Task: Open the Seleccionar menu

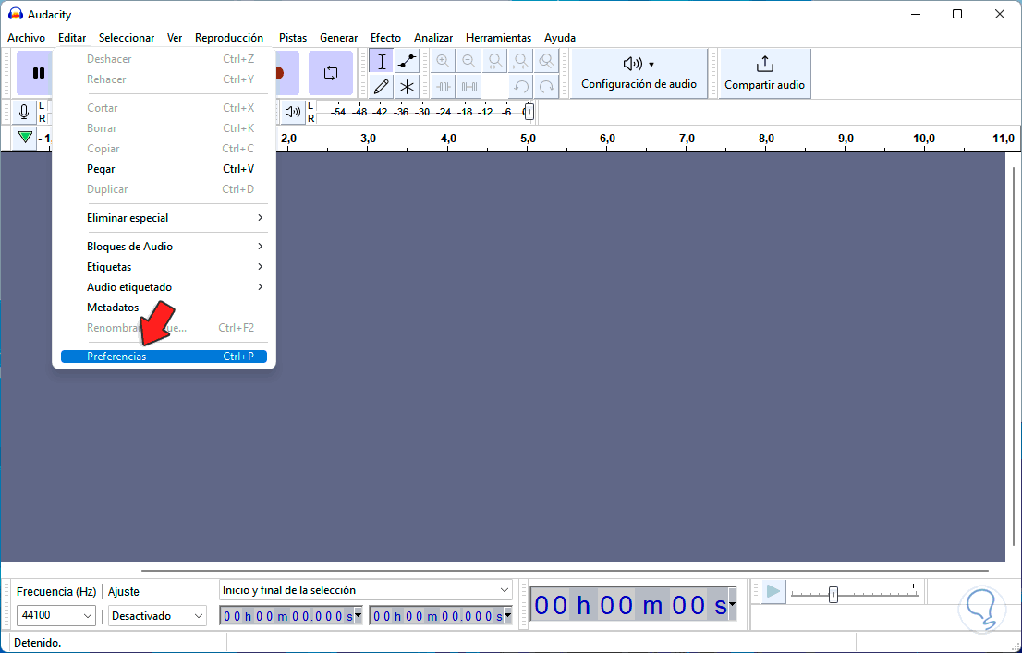Action: click(127, 38)
